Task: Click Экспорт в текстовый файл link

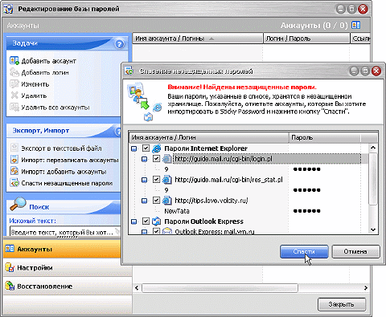Action: click(x=61, y=148)
